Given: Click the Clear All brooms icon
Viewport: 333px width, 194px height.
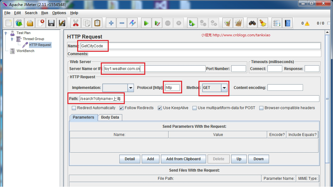Looking at the screenshot, I should (x=238, y=23).
